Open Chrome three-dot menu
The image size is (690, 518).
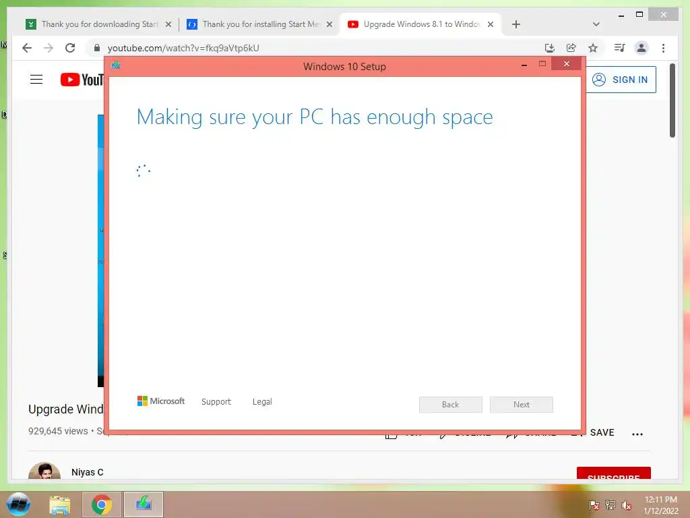tap(663, 48)
